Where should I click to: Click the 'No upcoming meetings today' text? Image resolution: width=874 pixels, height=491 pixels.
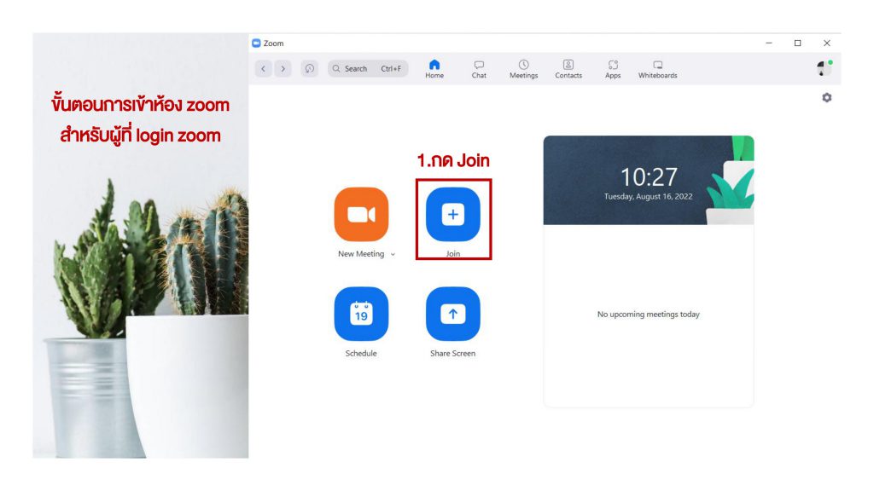click(649, 315)
